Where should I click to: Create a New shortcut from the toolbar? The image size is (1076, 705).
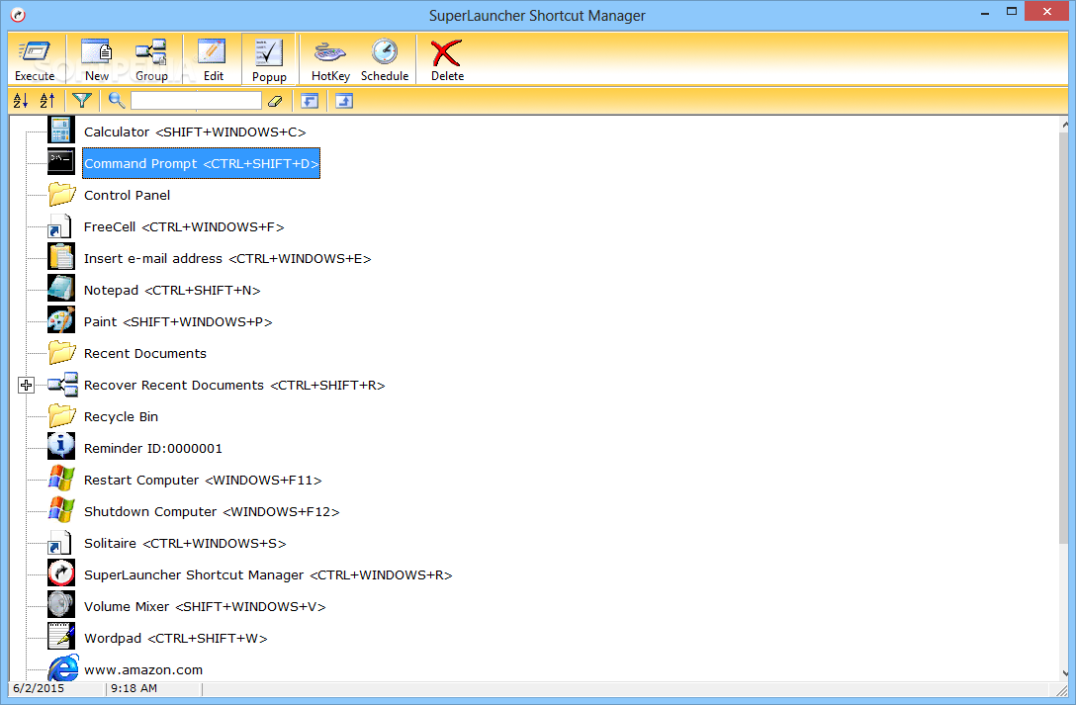point(97,59)
